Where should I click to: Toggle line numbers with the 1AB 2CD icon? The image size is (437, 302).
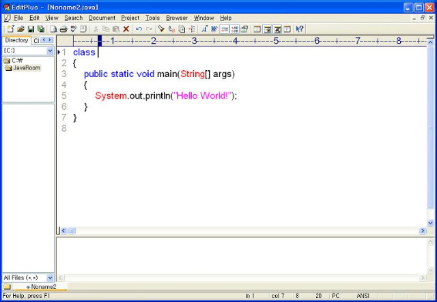235,29
